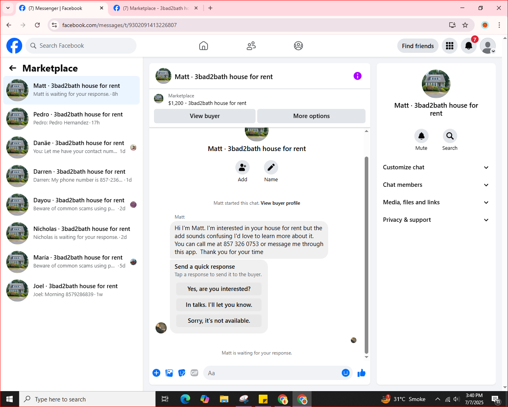The width and height of the screenshot is (508, 407).
Task: Open Darren's house for rent conversation
Action: 71,176
